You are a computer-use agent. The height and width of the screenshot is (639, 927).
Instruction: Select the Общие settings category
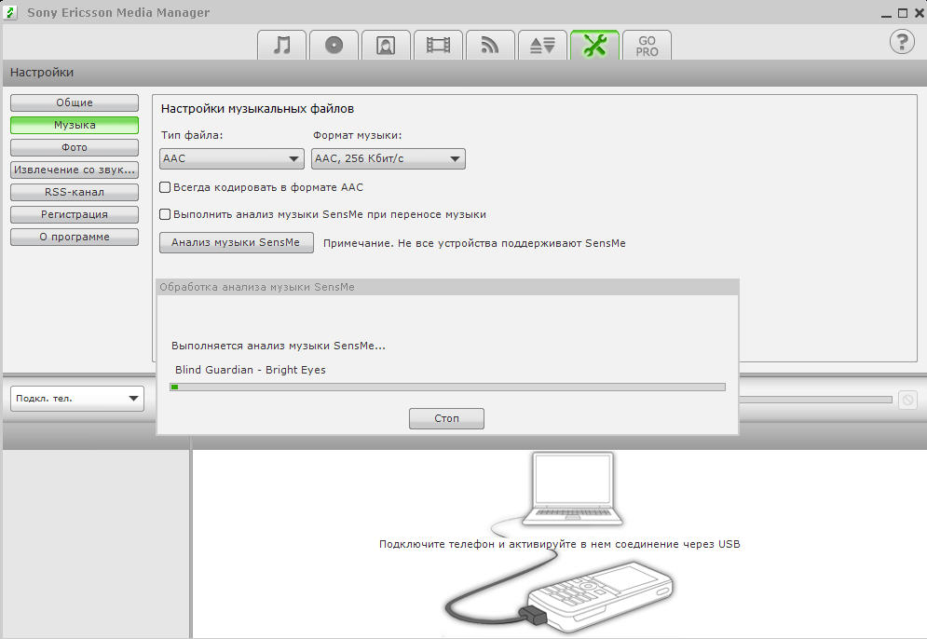pos(75,102)
